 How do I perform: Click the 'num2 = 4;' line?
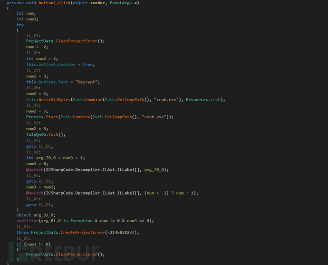pos(37,94)
